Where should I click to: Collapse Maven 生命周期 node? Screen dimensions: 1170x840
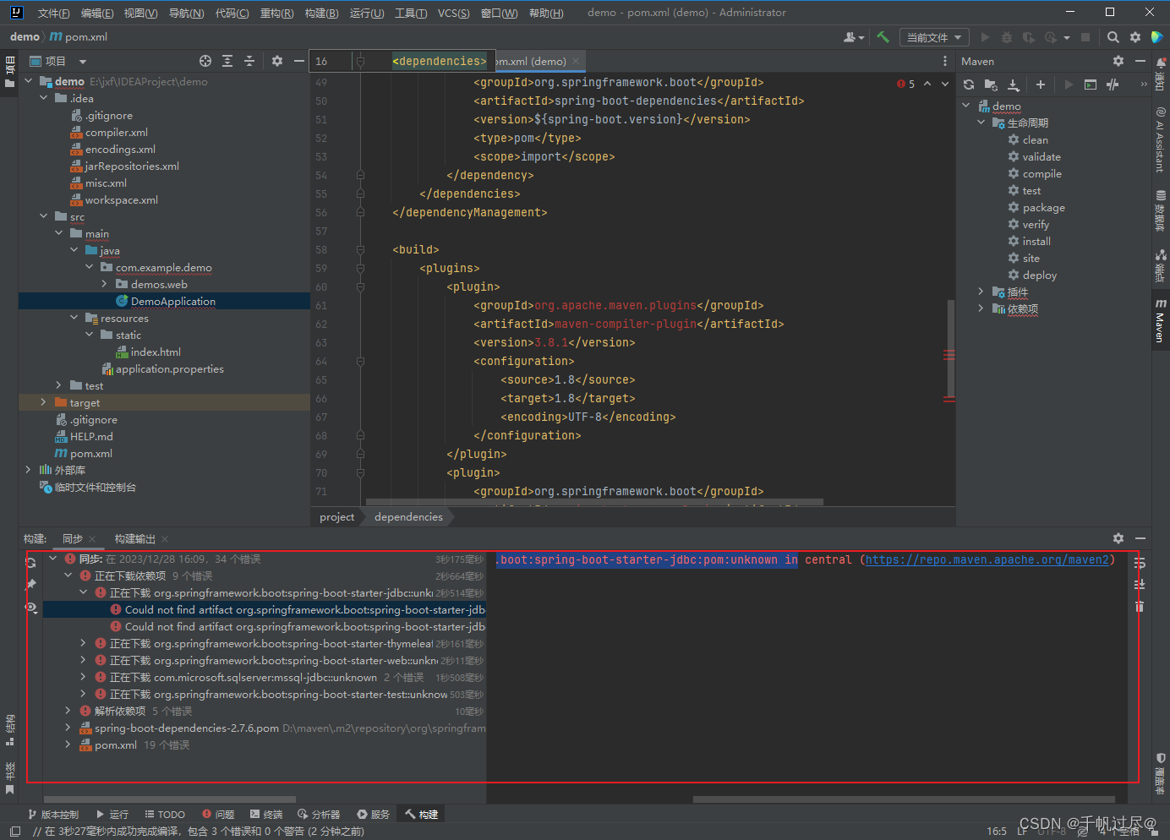pos(981,123)
